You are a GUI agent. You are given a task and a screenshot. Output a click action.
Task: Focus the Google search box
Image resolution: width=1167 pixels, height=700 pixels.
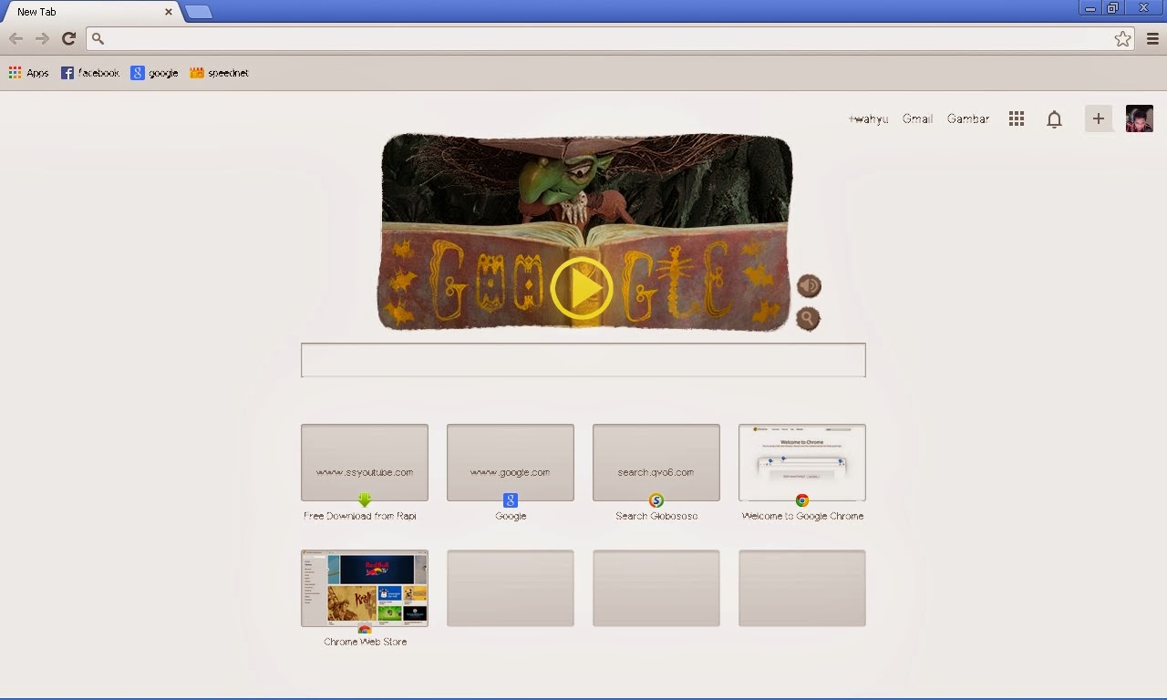coord(583,360)
